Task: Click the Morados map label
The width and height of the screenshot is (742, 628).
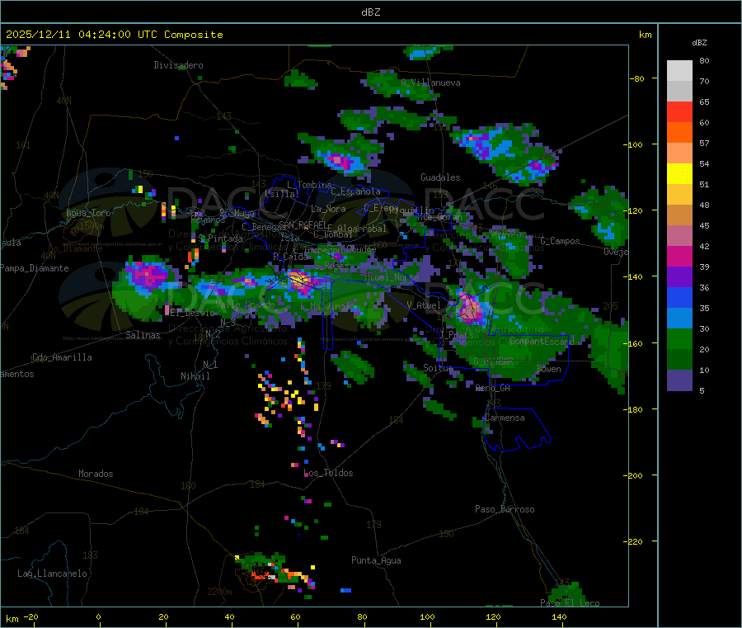Action: pos(96,474)
